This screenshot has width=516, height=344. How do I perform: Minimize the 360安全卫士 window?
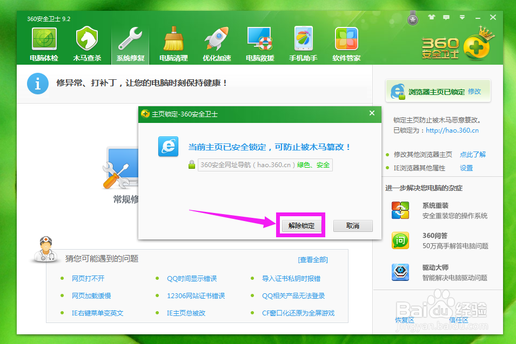[478, 18]
